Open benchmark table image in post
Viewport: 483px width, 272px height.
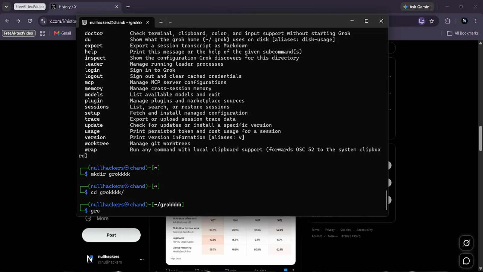coord(231,240)
